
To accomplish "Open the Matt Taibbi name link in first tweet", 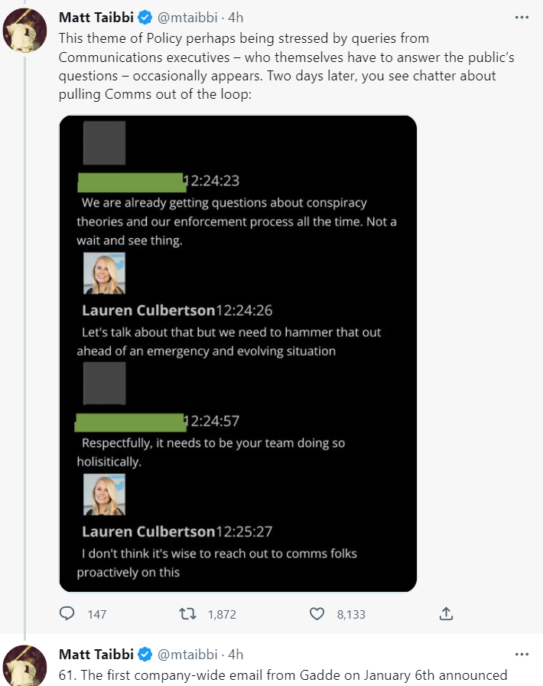I will coord(95,18).
